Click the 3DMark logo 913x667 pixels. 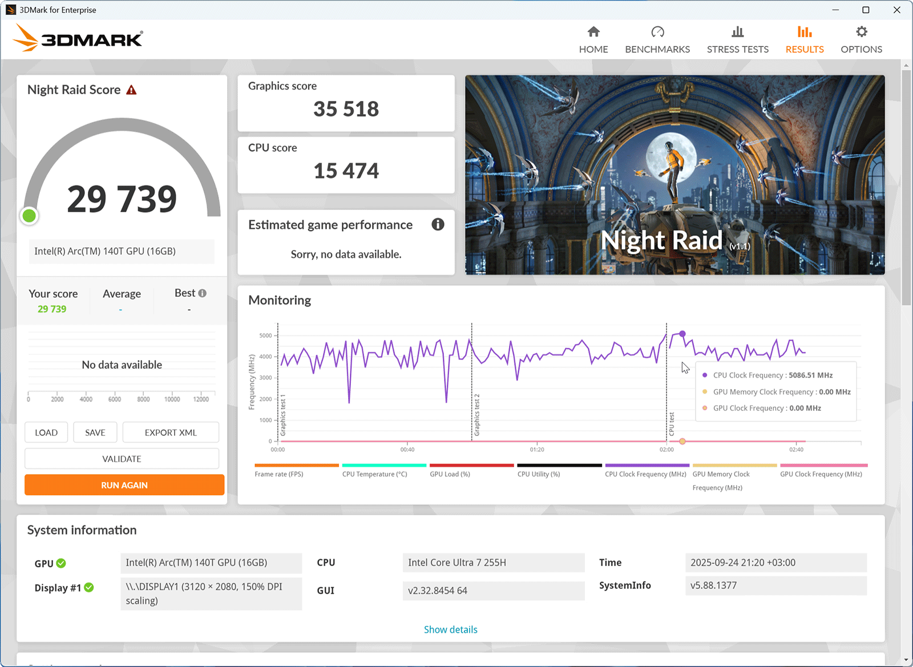pos(78,38)
